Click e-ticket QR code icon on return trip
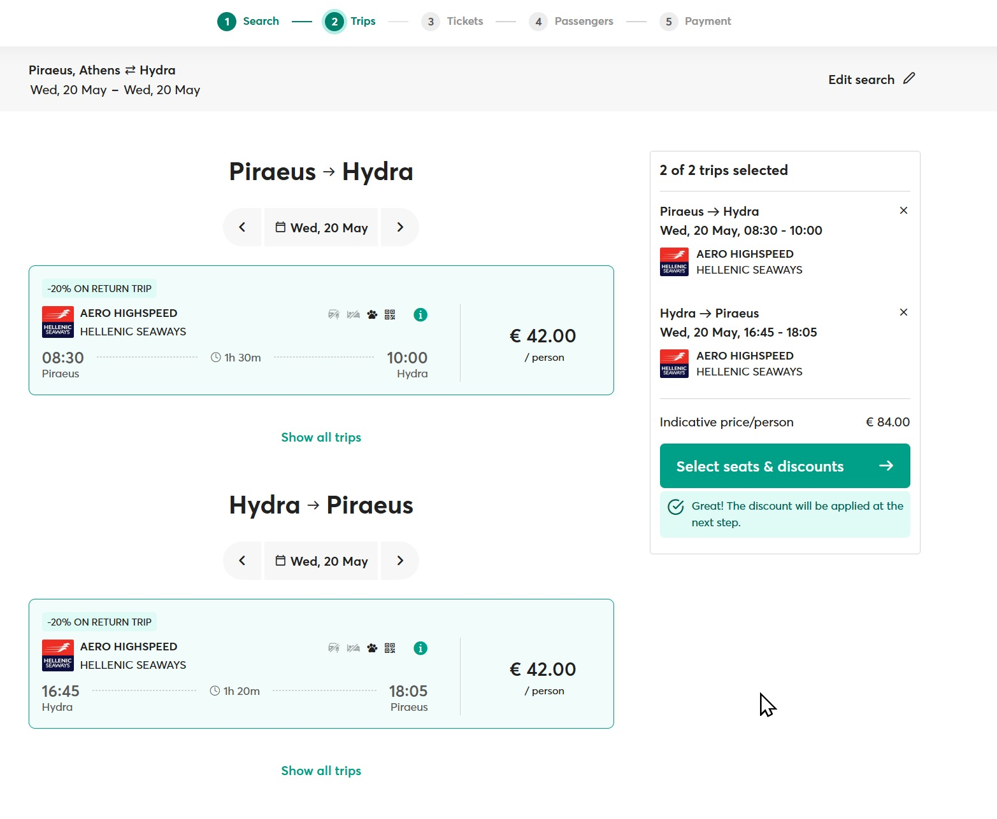The height and width of the screenshot is (819, 997). 390,648
